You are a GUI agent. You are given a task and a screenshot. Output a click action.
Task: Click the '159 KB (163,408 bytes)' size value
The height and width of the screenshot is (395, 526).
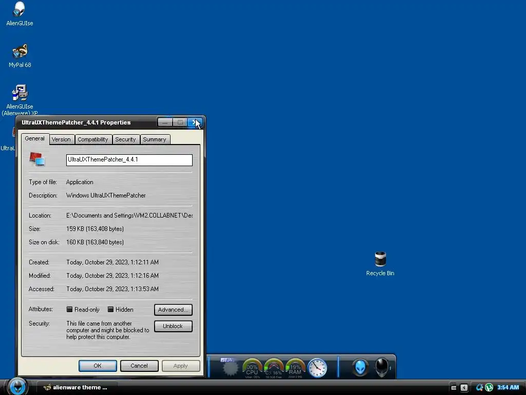(95, 229)
